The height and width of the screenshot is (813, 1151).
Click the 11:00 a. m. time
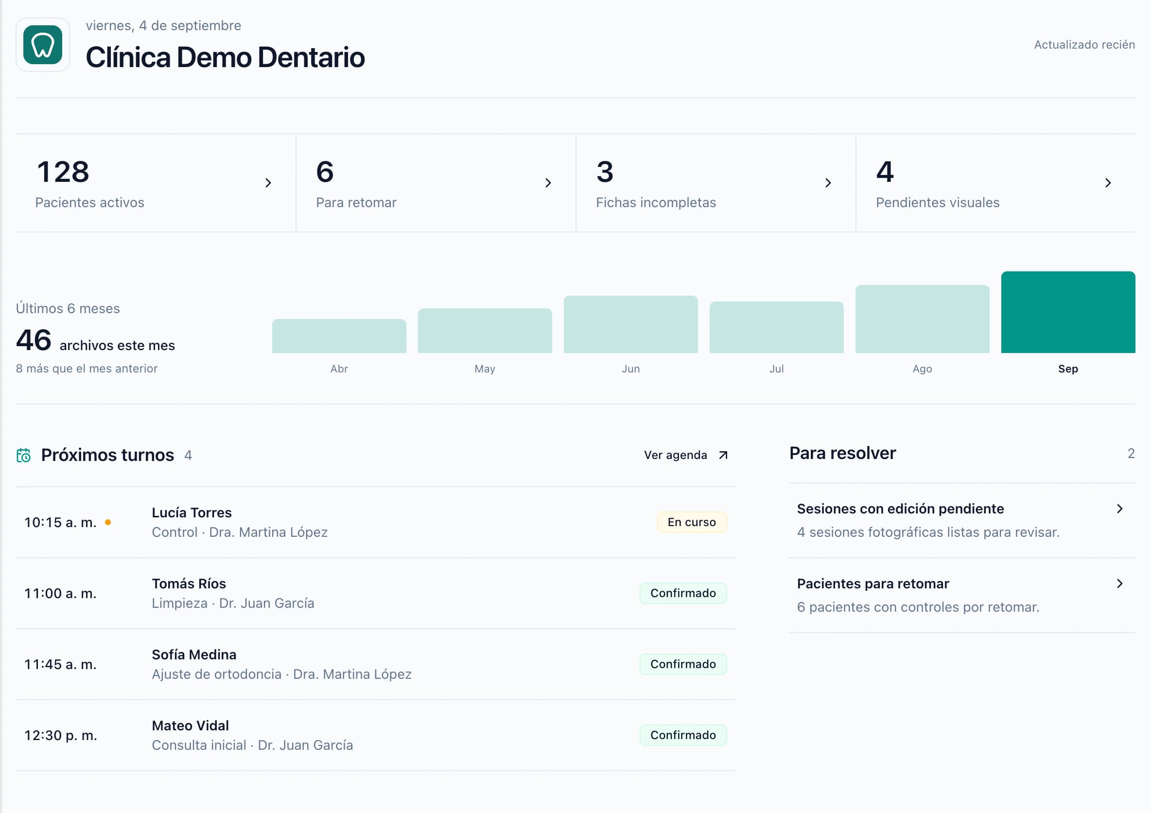point(60,593)
